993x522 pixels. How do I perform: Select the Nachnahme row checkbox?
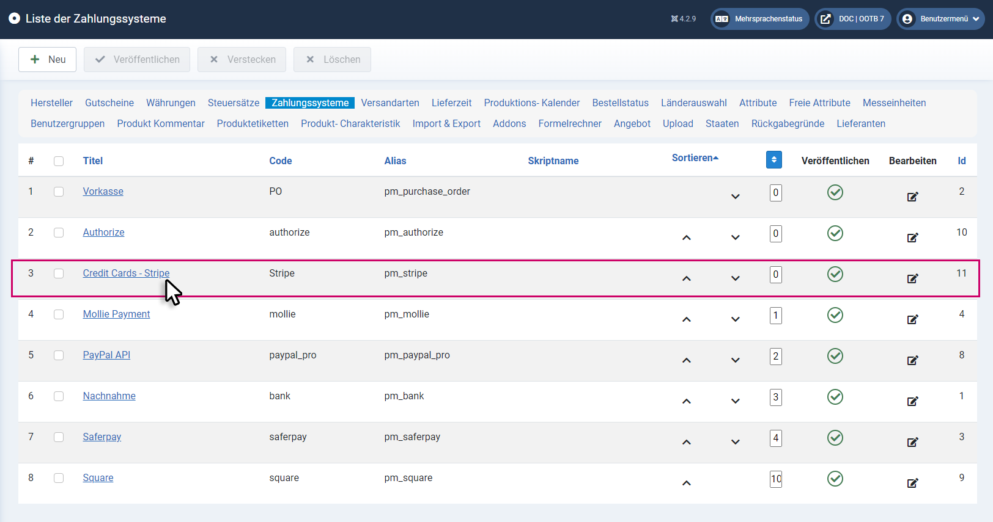point(59,396)
